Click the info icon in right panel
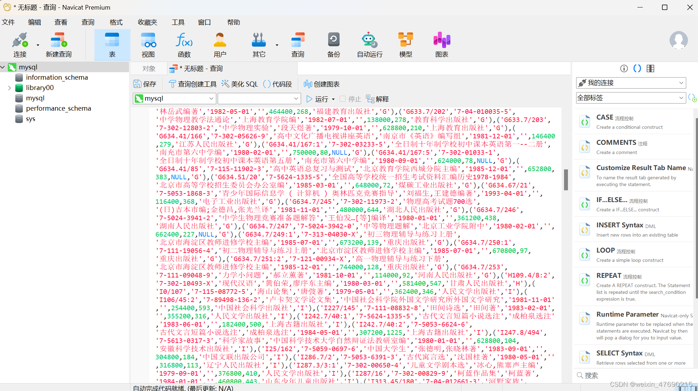Viewport: 698px width, 391px height. coord(624,69)
